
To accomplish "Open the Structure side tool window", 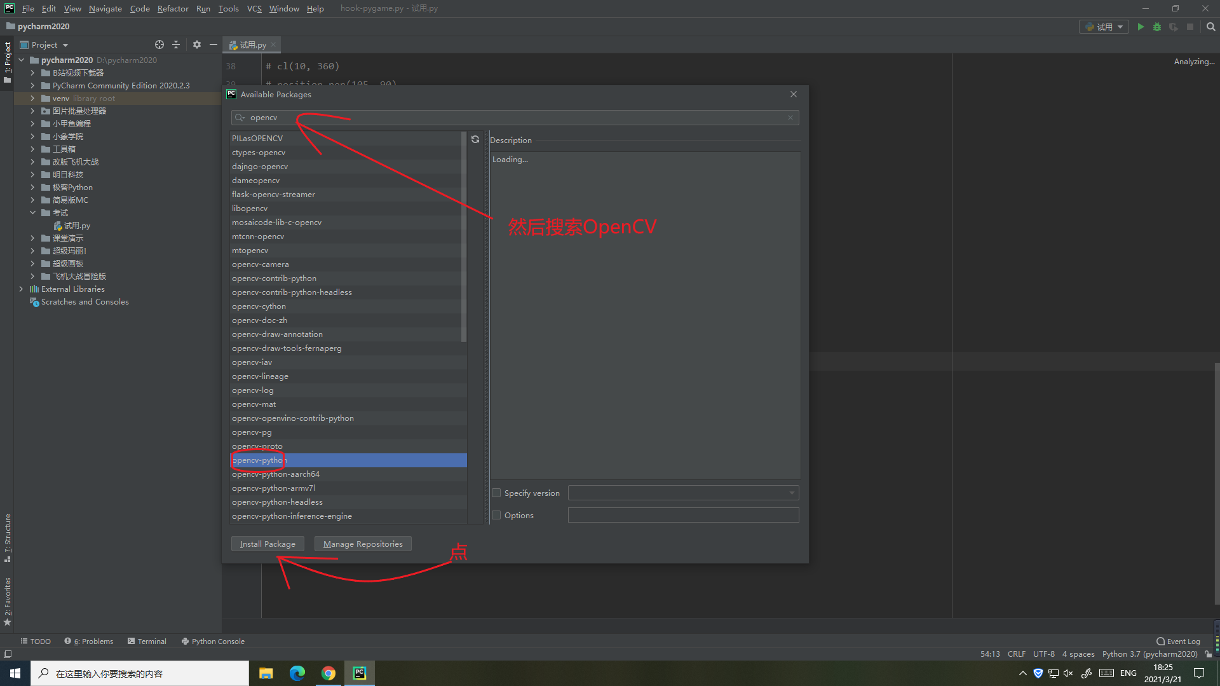I will click(x=8, y=538).
